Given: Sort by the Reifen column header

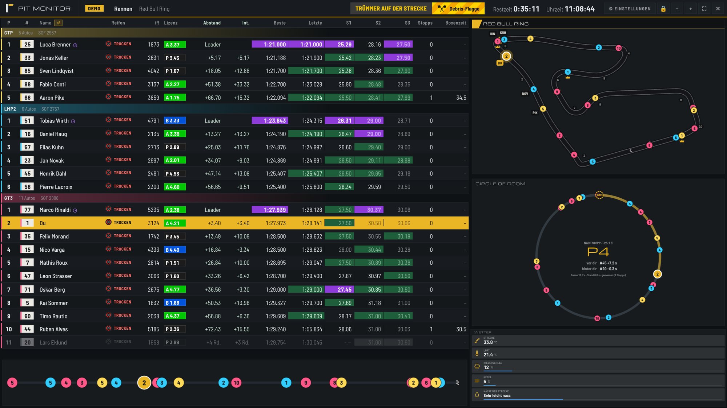Looking at the screenshot, I should click(x=118, y=23).
